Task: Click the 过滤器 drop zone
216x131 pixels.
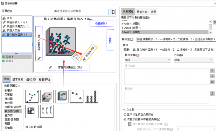Action: (110, 40)
